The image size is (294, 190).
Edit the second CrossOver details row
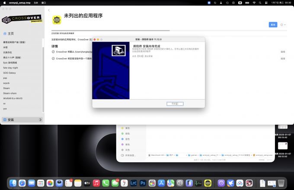coord(283,58)
